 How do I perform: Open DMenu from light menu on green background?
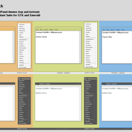pos(88,36)
